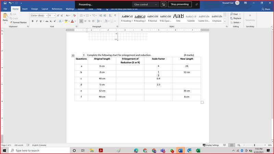Screen dimensions: 274x154
Task: Click the text highlight color swatch
Action: 66,21
